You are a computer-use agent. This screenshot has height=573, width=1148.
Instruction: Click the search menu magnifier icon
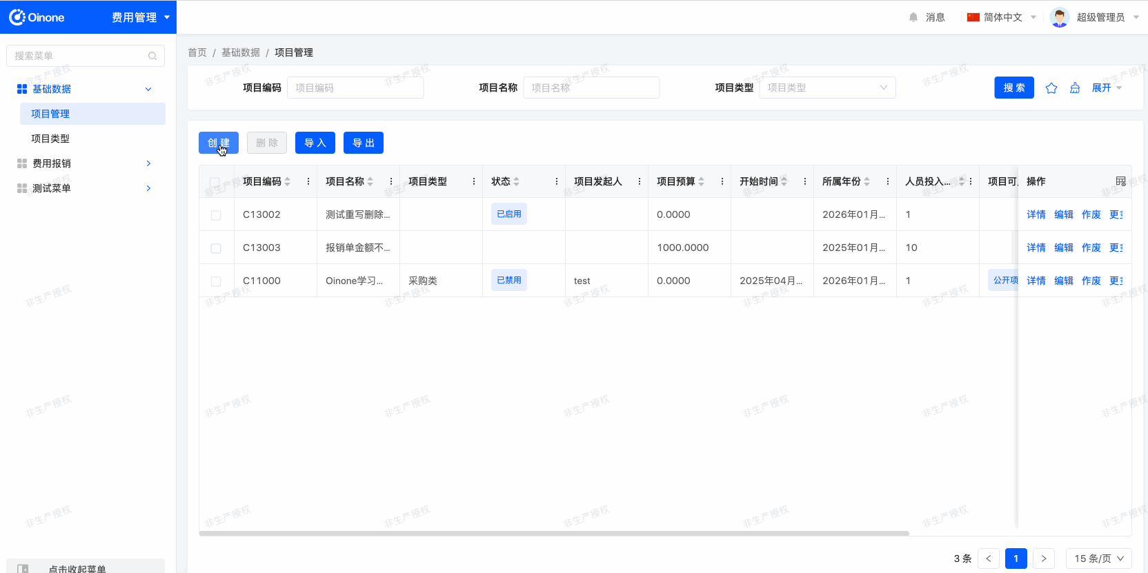(152, 56)
